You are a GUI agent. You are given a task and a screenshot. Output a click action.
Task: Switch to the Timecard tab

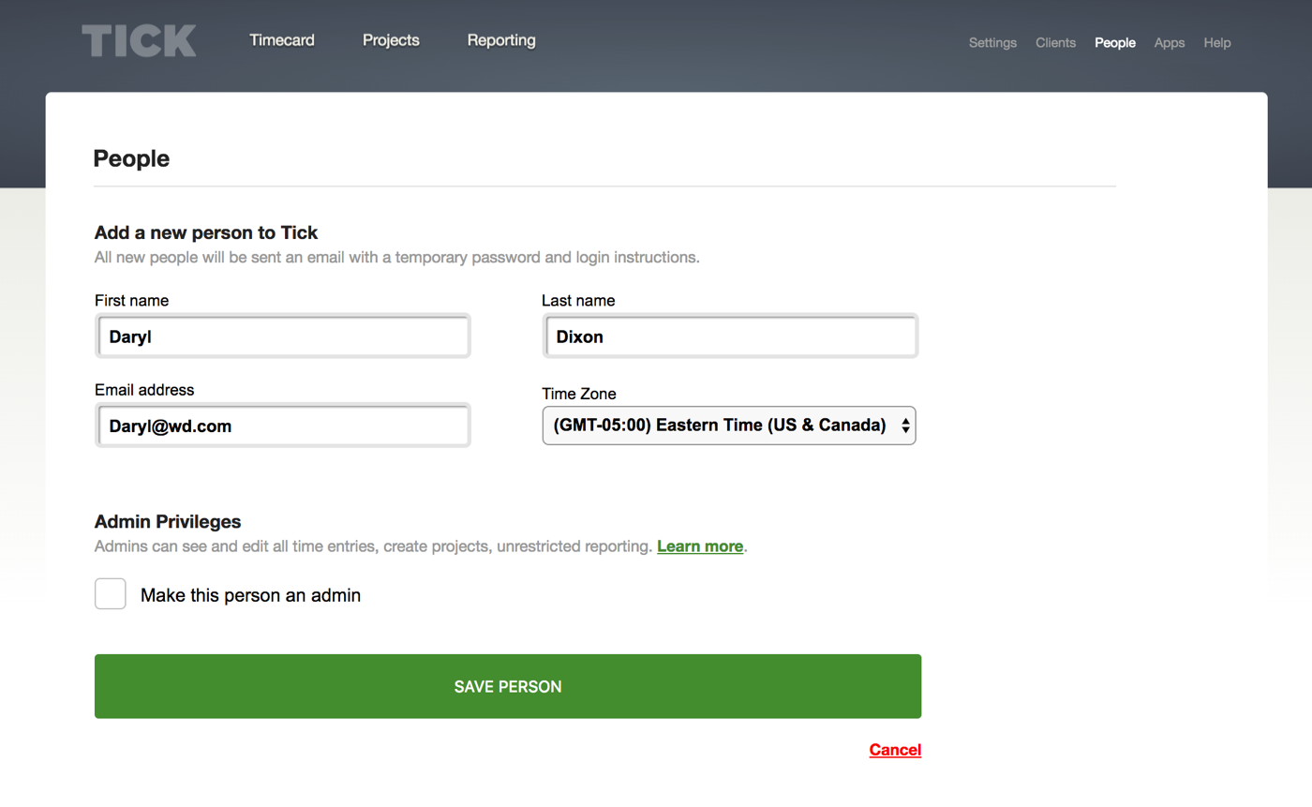281,39
